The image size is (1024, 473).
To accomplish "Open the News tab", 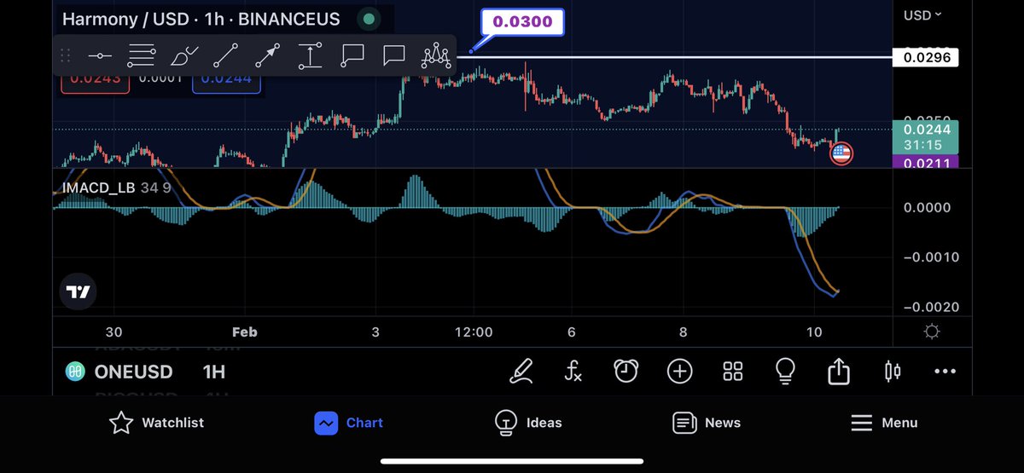I will [x=707, y=423].
